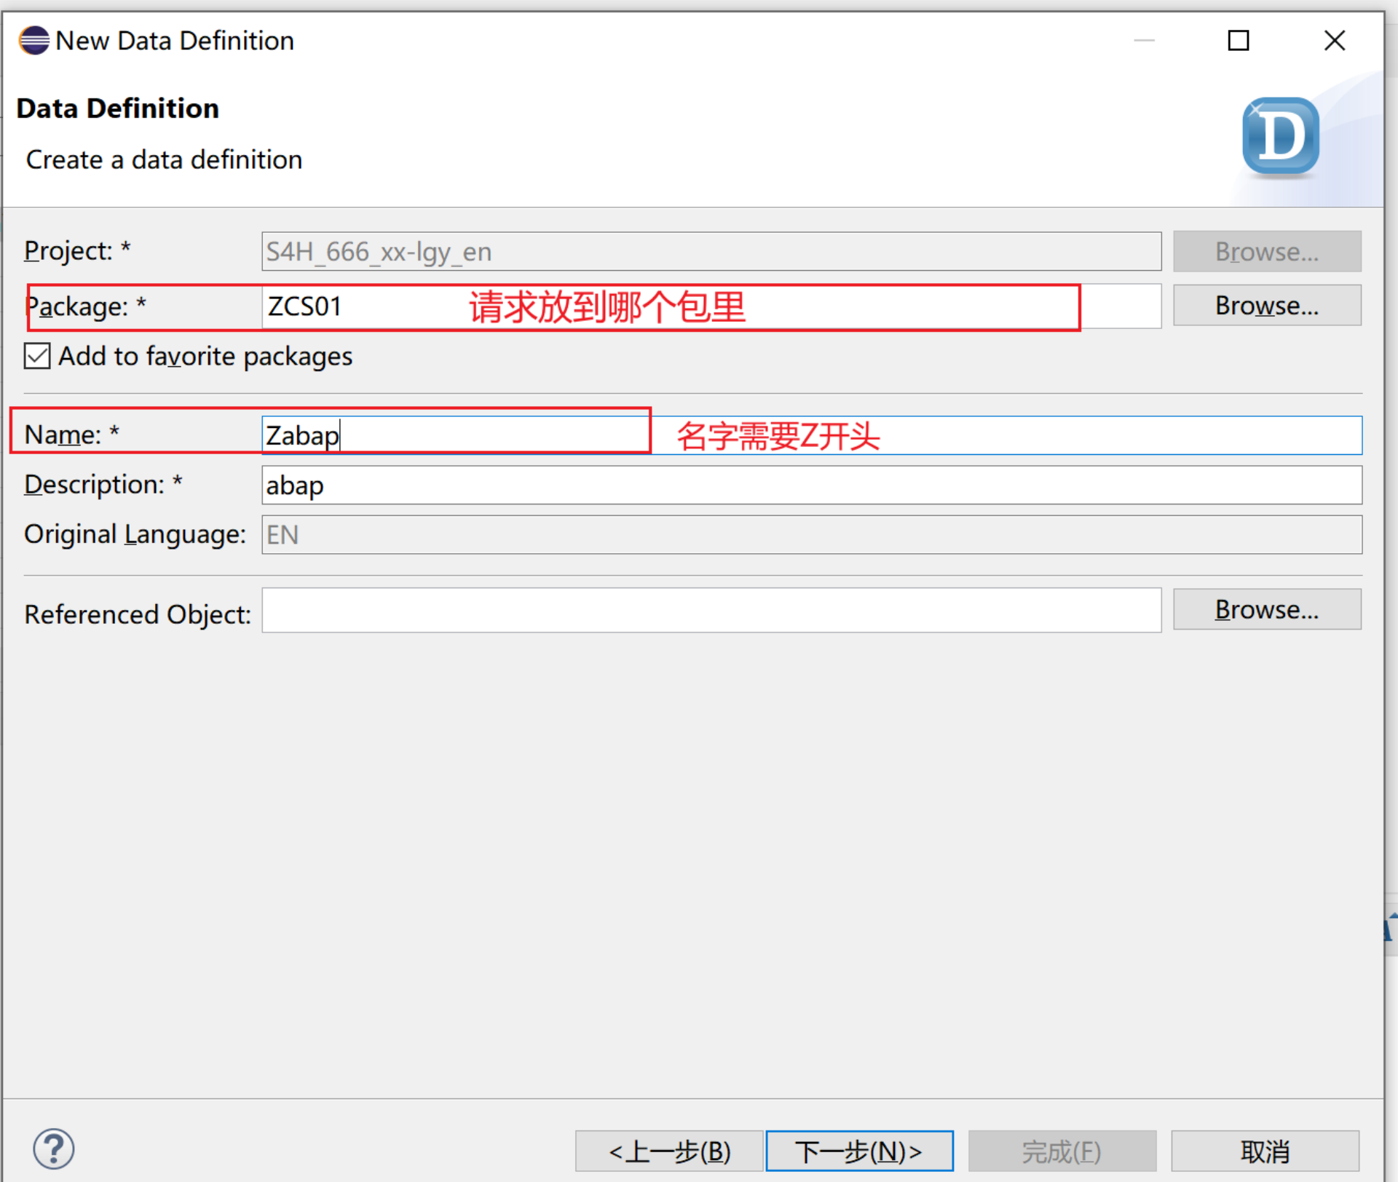This screenshot has height=1182, width=1398.
Task: Click the greyed 完成(F) finish button
Action: [x=1062, y=1151]
